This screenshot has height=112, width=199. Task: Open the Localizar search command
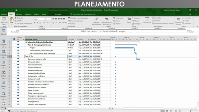[187, 18]
